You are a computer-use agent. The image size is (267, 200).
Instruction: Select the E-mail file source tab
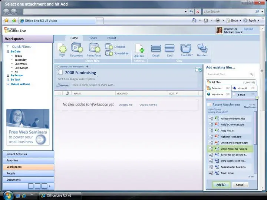(x=244, y=94)
